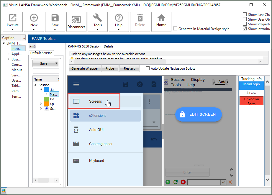The height and width of the screenshot is (195, 272).
Task: Select the Default Session tab
Action: point(41,53)
